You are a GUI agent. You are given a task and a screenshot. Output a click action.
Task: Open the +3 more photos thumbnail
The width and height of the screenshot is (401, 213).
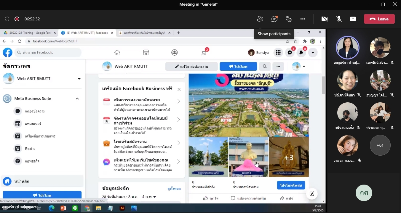point(289,157)
